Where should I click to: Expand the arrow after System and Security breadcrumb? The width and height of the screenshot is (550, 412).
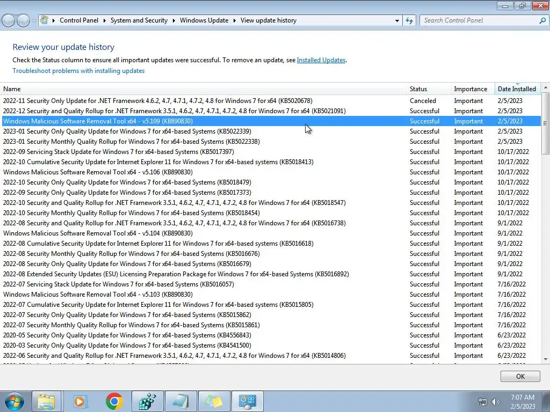[173, 21]
